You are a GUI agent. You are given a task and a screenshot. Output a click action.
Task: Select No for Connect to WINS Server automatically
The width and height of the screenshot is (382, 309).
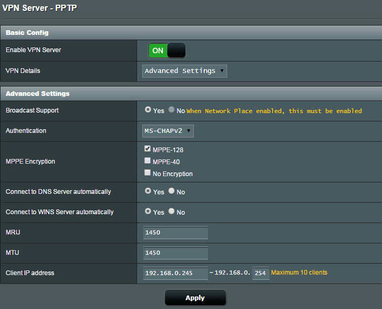[171, 211]
